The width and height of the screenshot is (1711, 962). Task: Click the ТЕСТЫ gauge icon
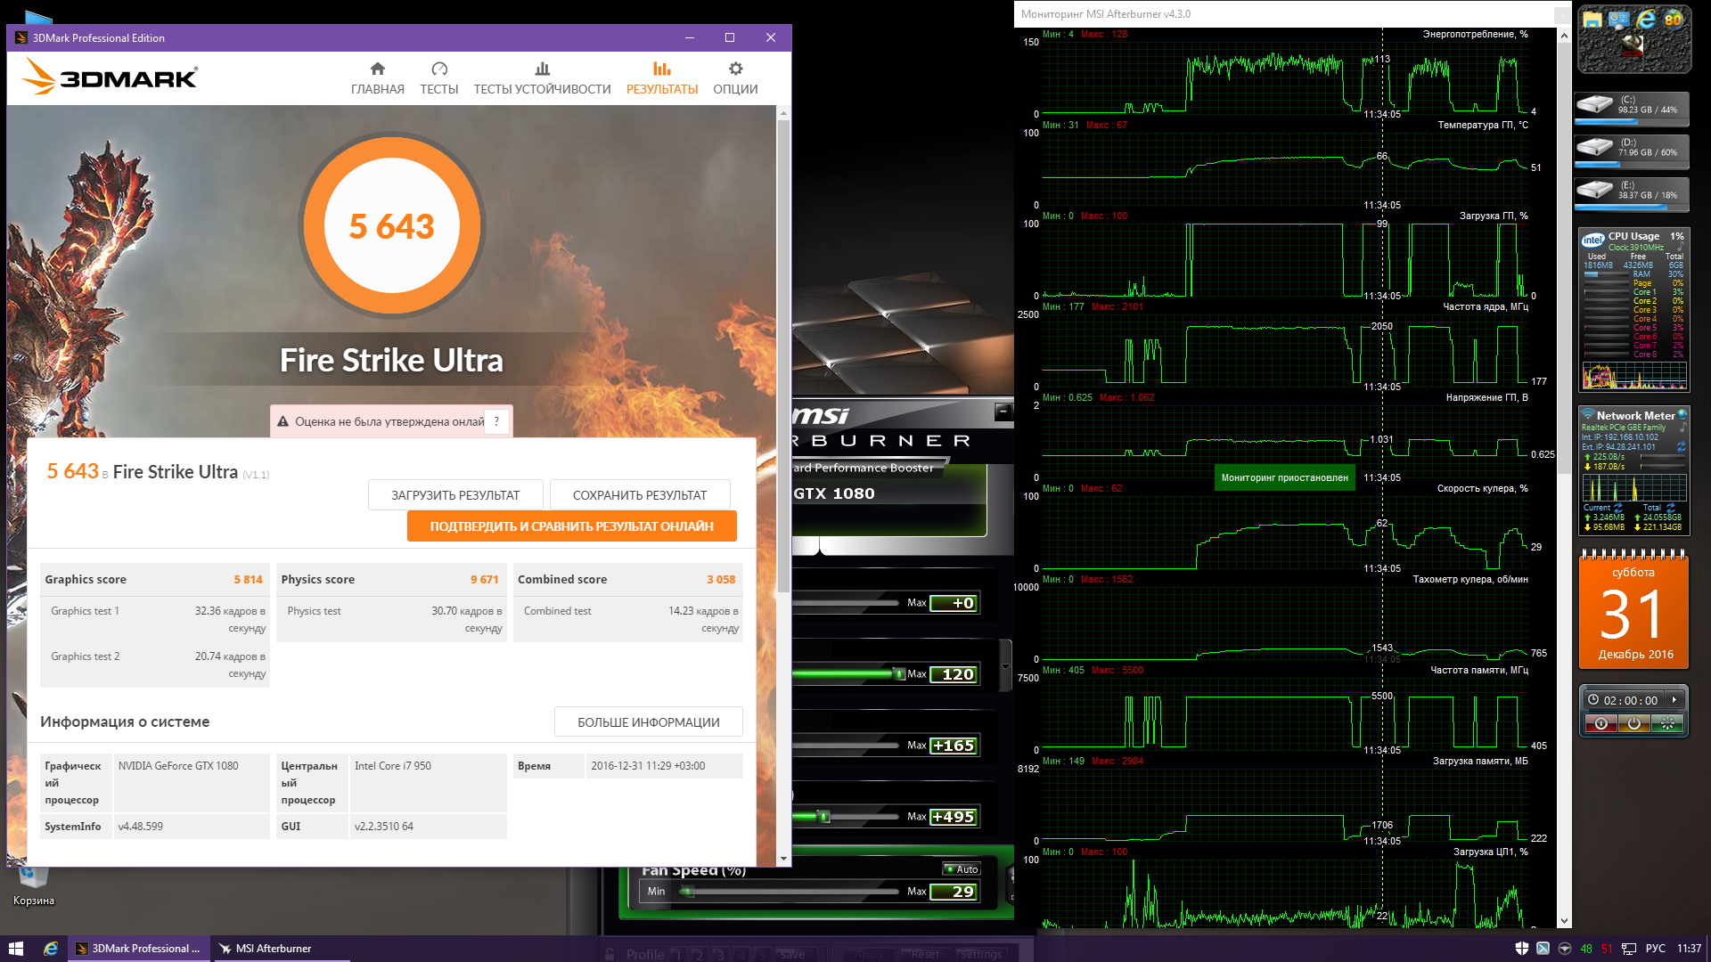[438, 69]
